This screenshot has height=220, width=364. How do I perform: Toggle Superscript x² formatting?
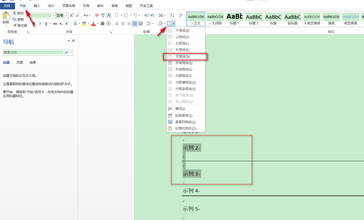tap(67, 24)
